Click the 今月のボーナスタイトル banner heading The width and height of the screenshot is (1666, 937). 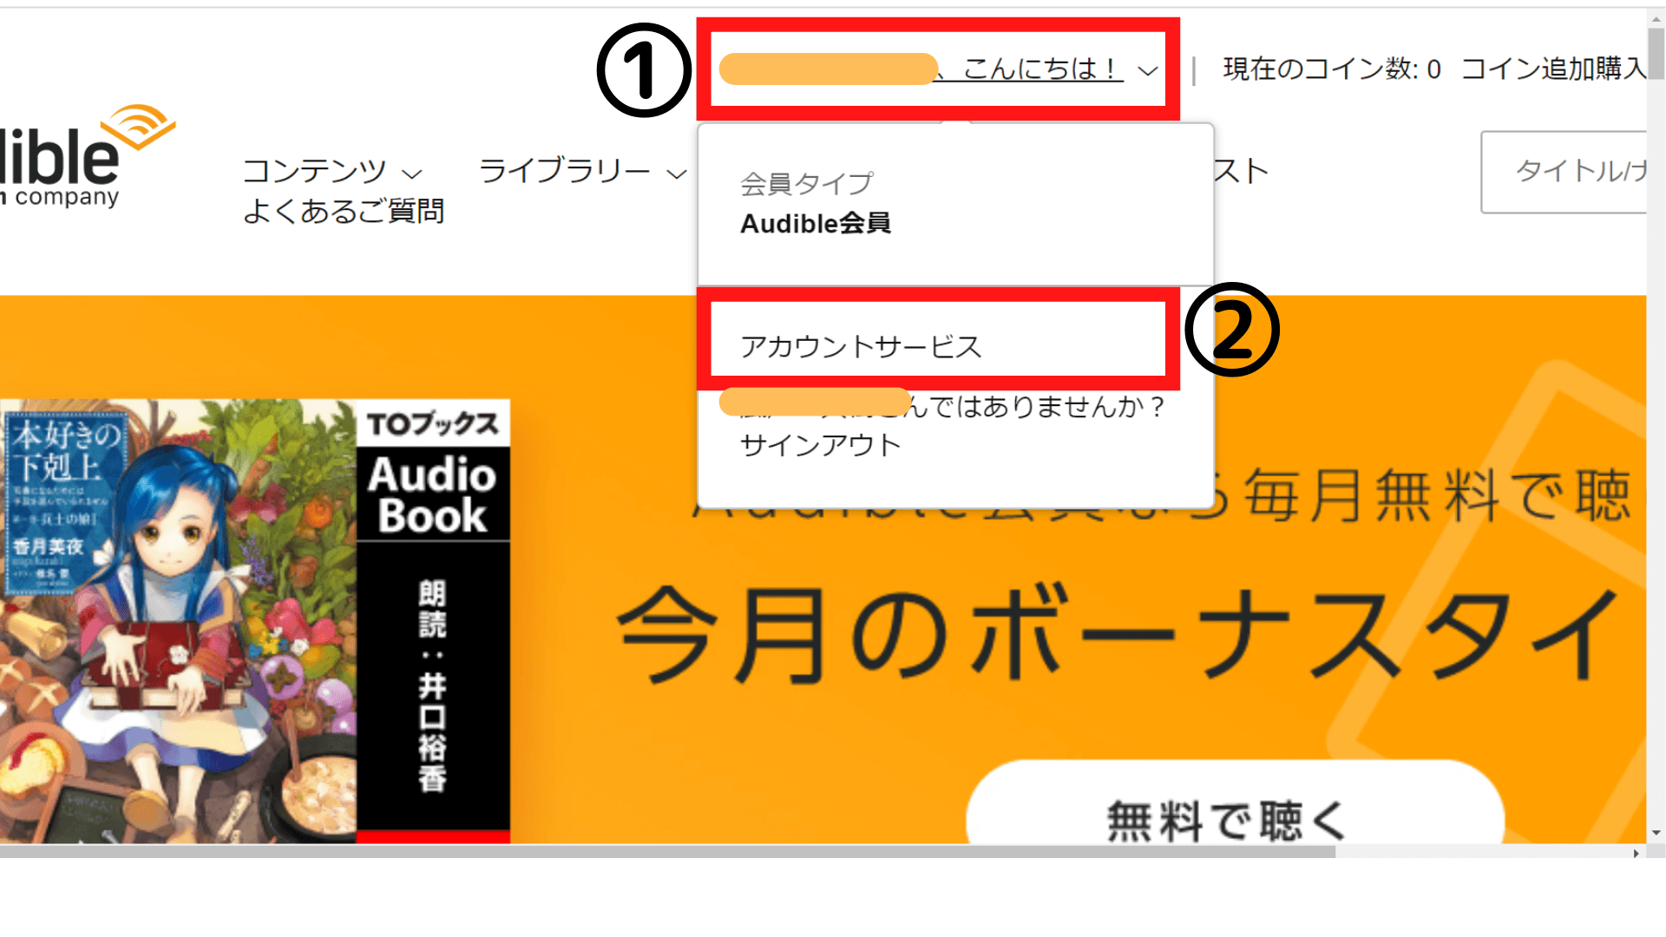click(1119, 634)
